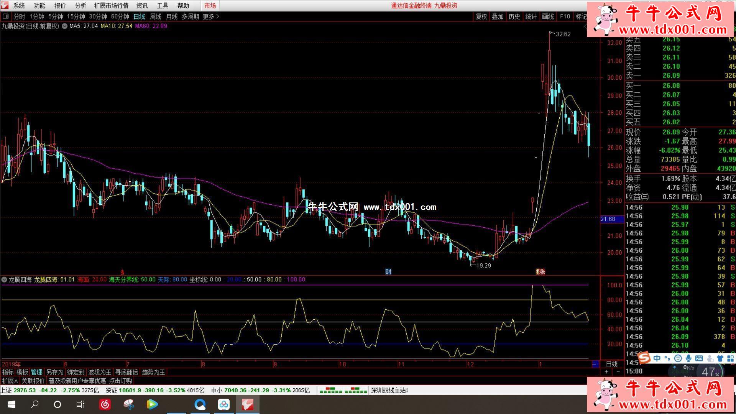The height and width of the screenshot is (414, 736).
Task: Open the 扩展市场行情 menu
Action: point(111,6)
